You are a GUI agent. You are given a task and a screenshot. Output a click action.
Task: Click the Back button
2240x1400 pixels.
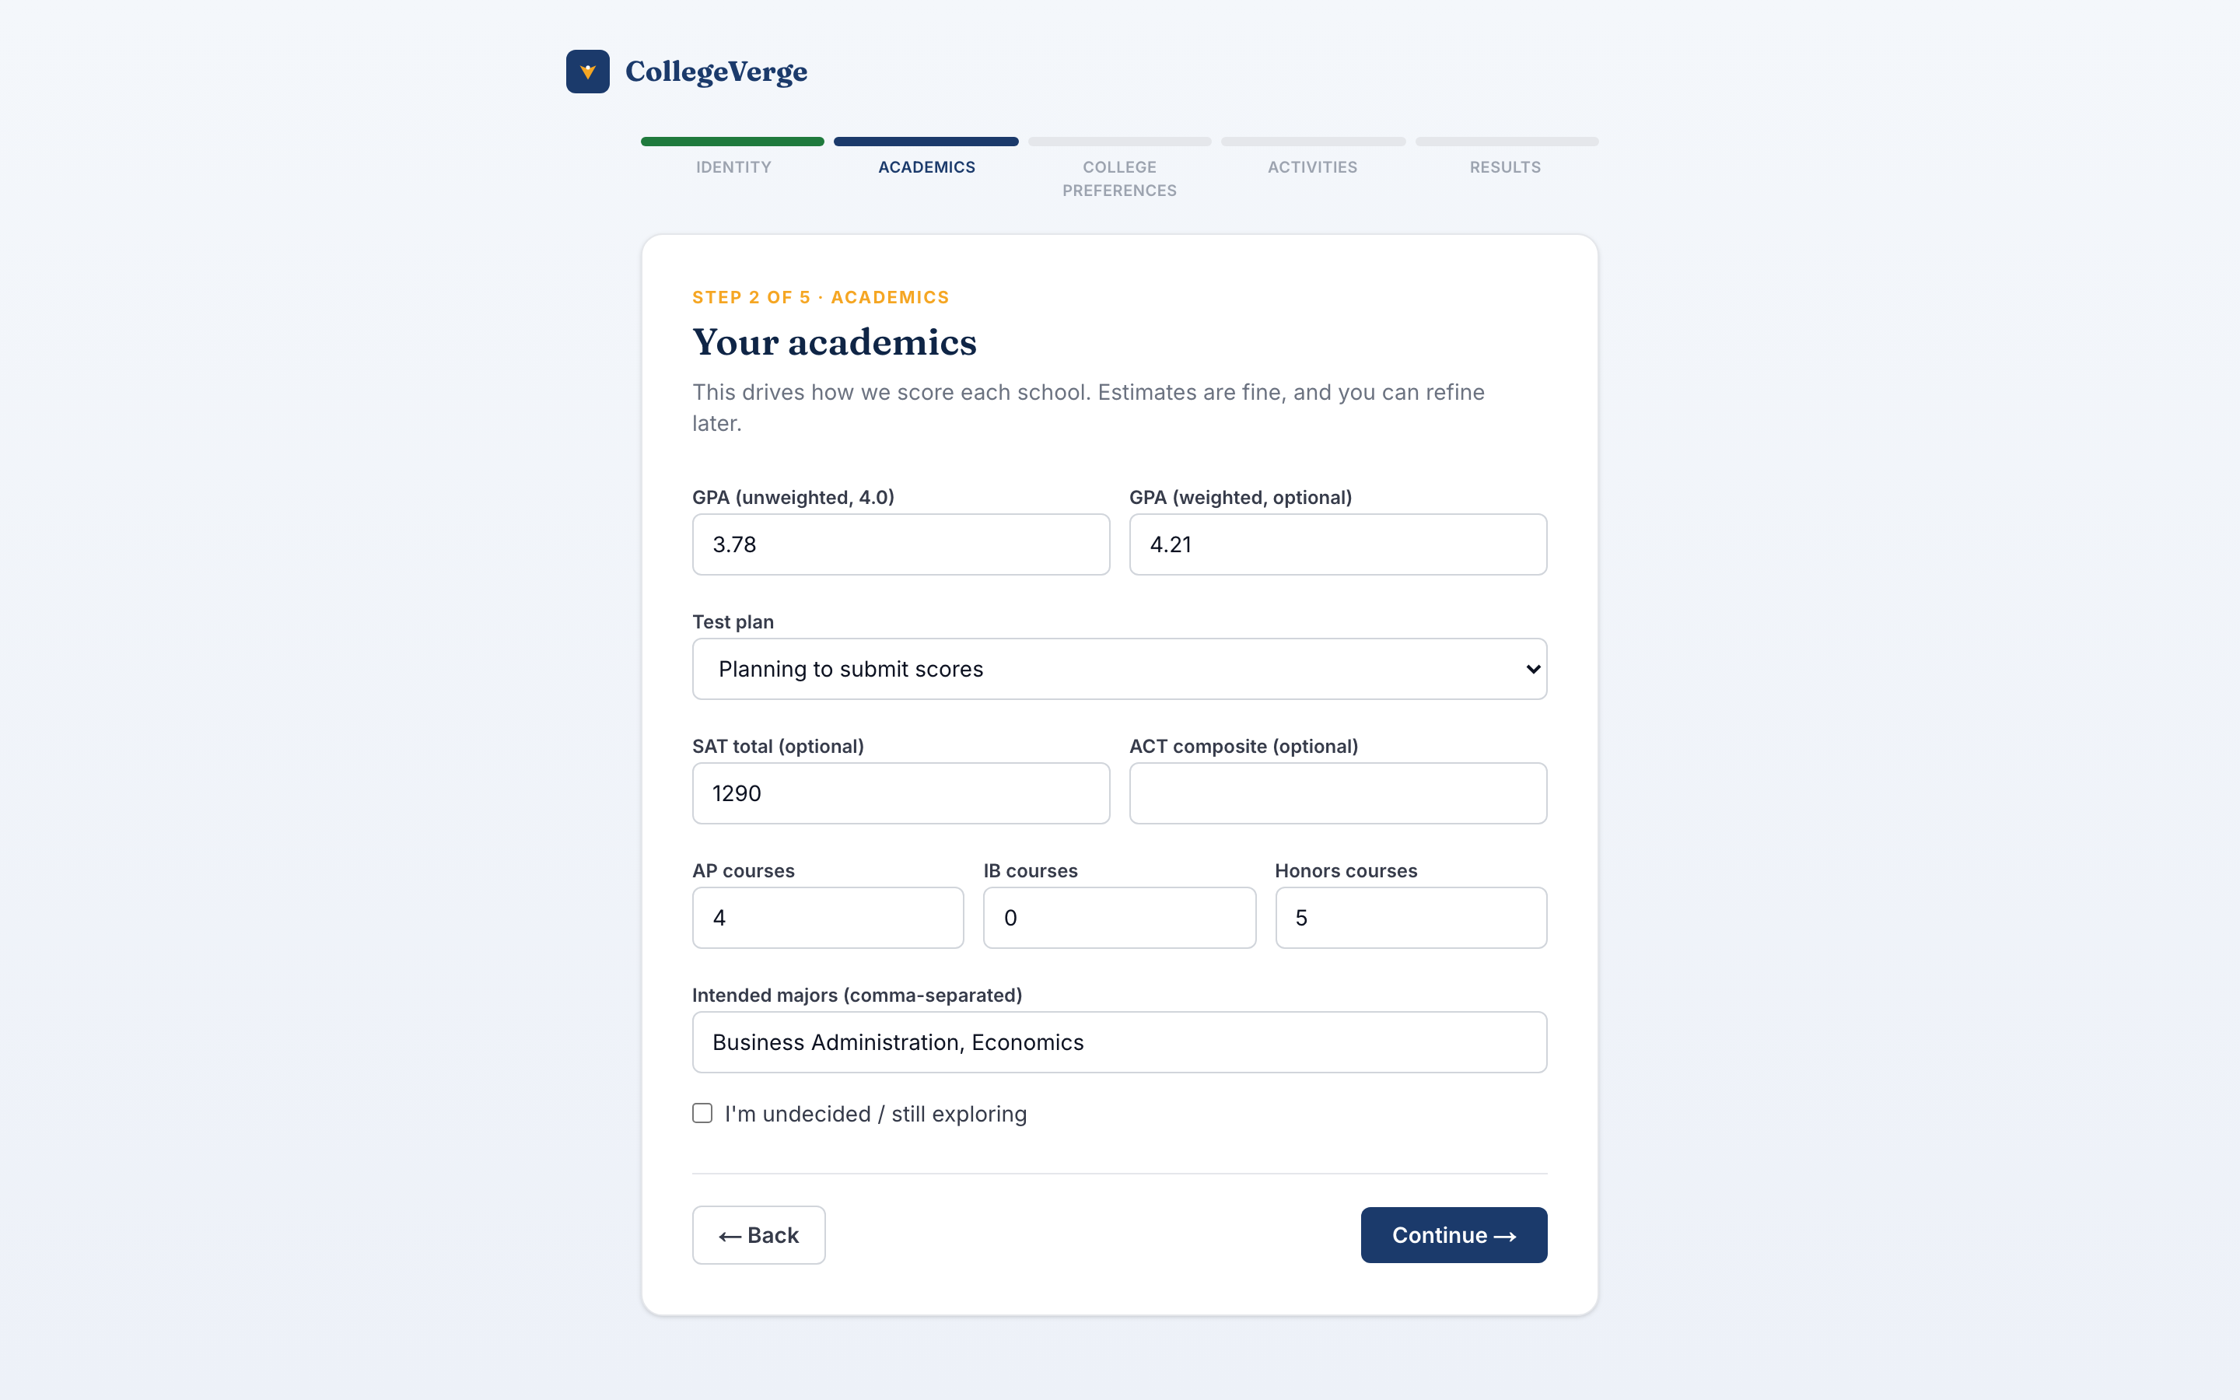[x=759, y=1234]
